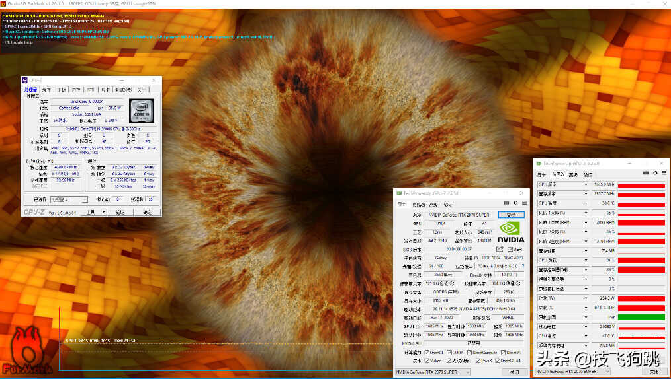This screenshot has width=671, height=379.
Task: Click the CPU-Z title bar icon
Action: (x=25, y=81)
